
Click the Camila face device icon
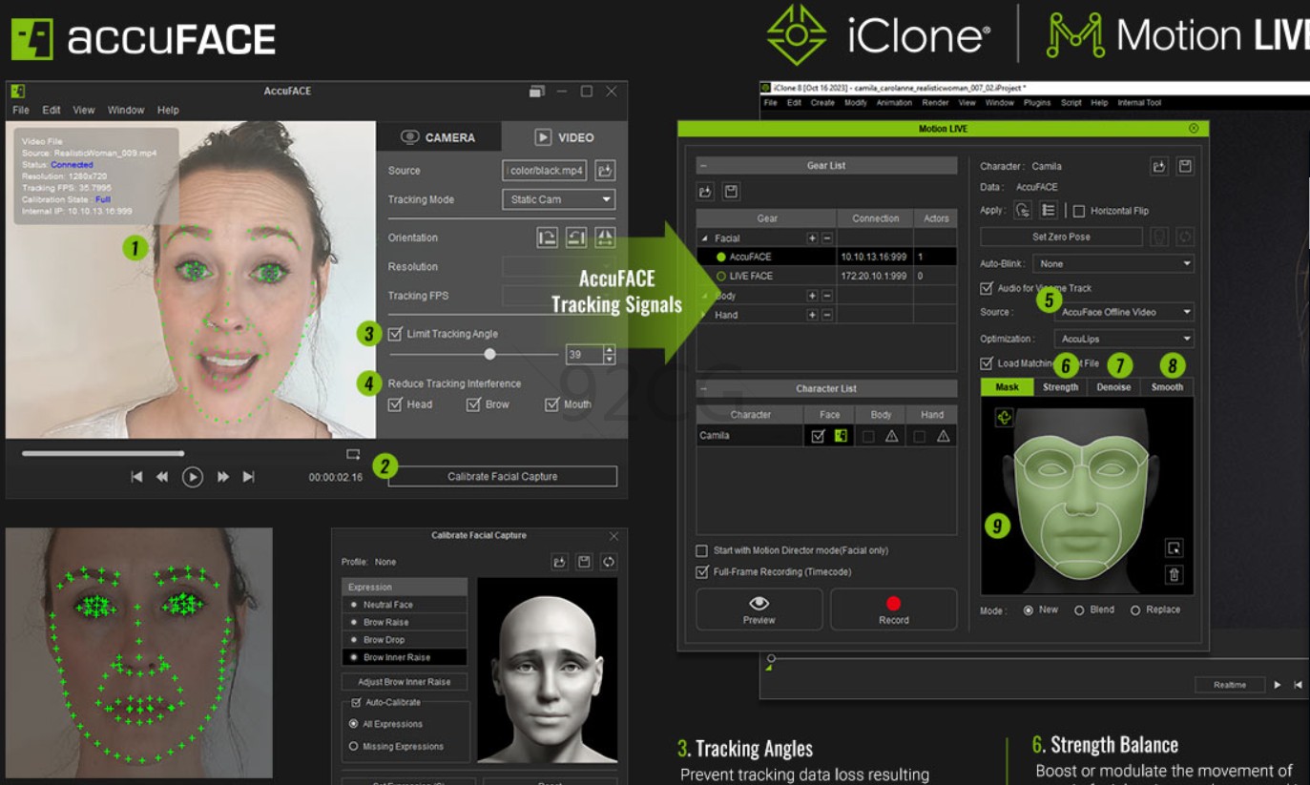(x=841, y=436)
